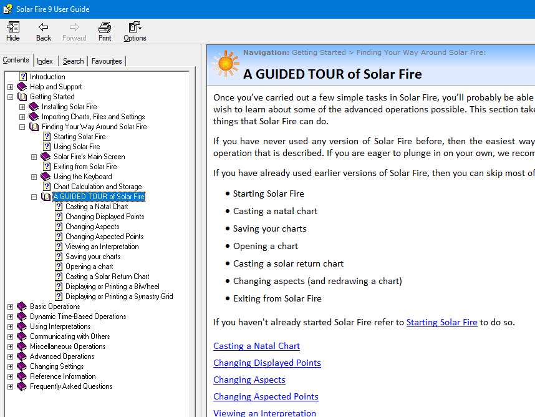Collapse the Getting Started node
Image resolution: width=535 pixels, height=417 pixels.
point(10,97)
